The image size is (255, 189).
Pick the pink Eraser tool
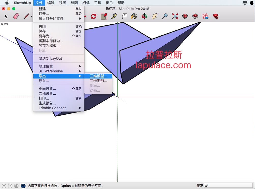click(16, 16)
